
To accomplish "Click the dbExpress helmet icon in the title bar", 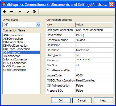I will coord(4,4).
